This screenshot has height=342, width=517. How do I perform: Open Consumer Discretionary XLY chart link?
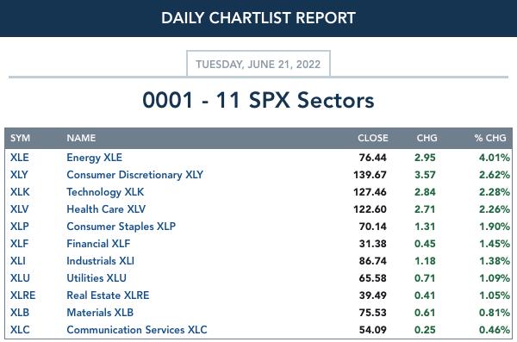[x=135, y=175]
